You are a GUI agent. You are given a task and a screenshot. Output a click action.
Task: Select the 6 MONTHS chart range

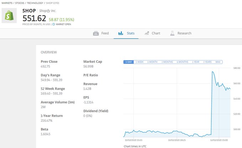pyautogui.click(x=183, y=62)
